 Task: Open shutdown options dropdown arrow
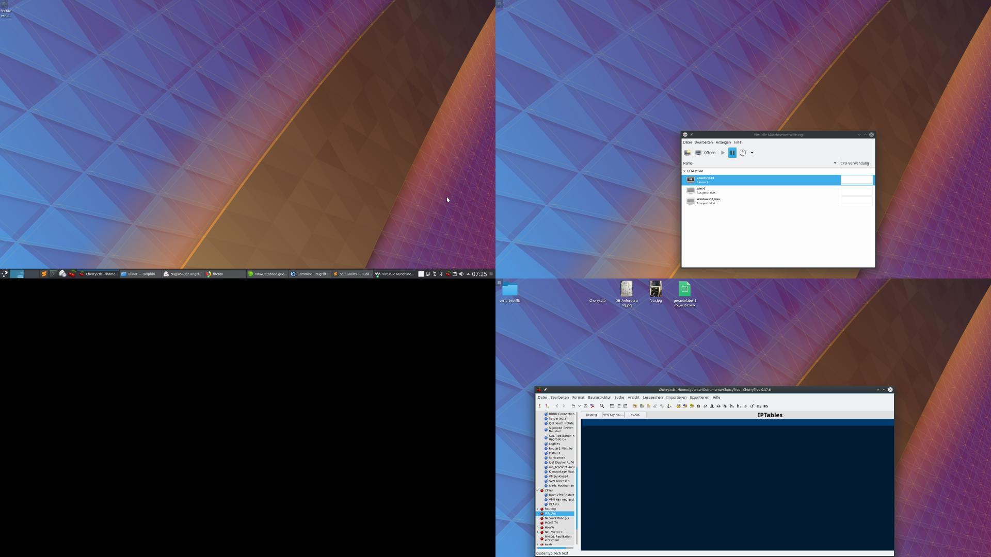click(752, 153)
